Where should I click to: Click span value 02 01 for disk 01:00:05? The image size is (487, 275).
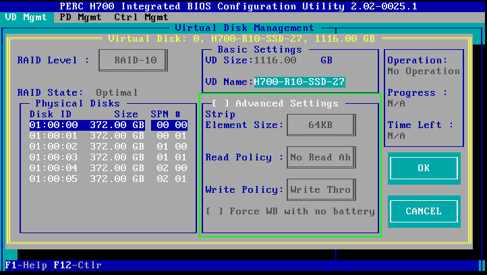coord(172,179)
